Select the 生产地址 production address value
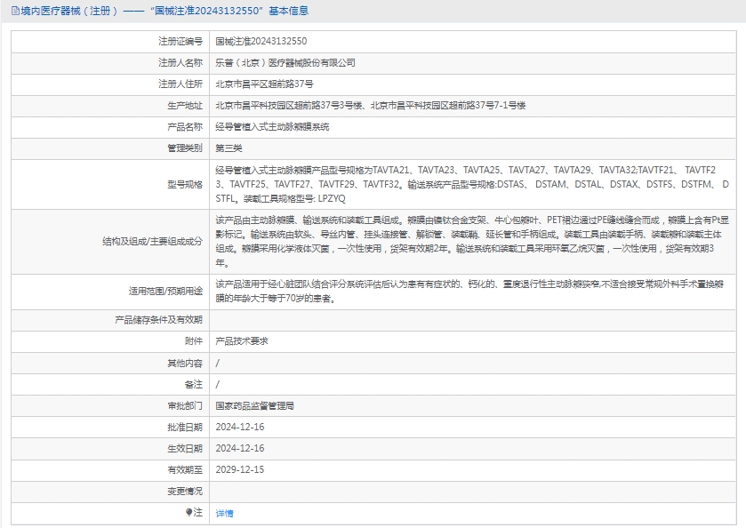Viewport: 746px width, 528px height. coord(370,105)
